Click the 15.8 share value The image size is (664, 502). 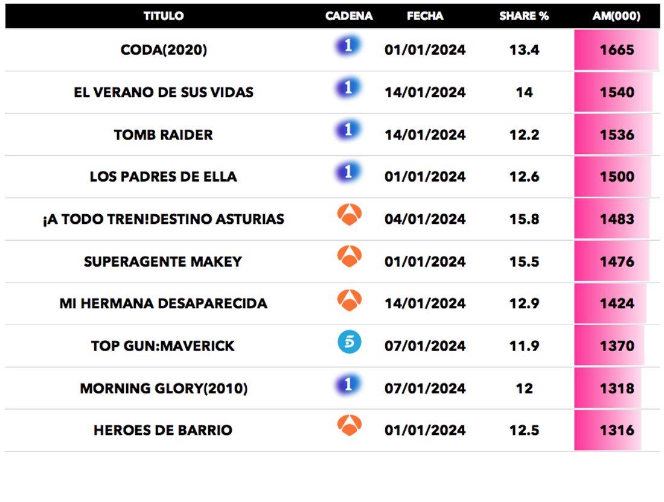524,219
